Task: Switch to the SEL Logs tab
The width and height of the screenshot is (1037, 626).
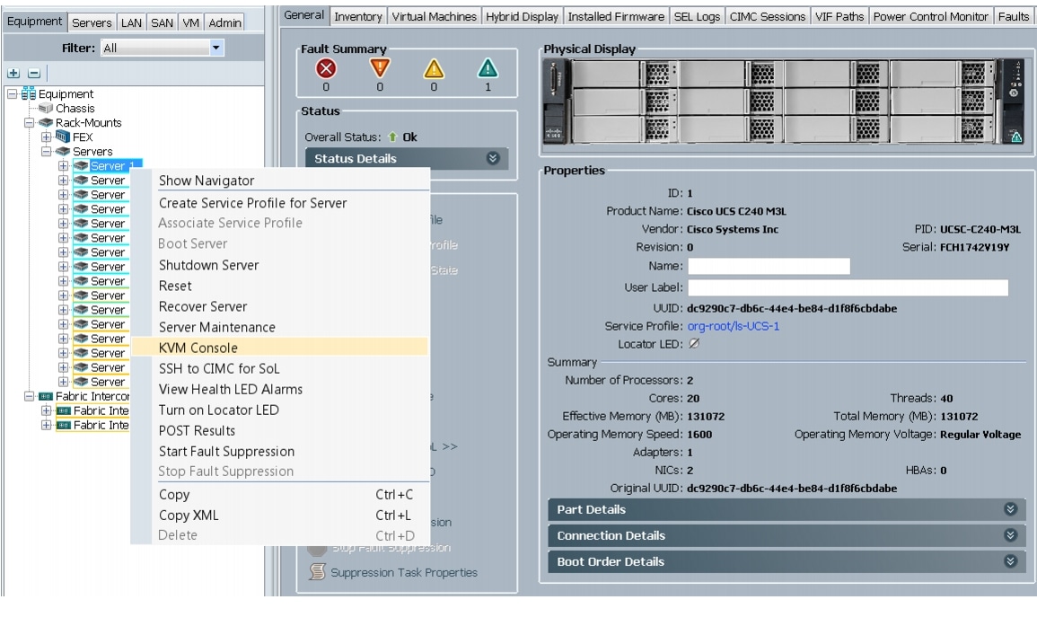Action: tap(697, 16)
